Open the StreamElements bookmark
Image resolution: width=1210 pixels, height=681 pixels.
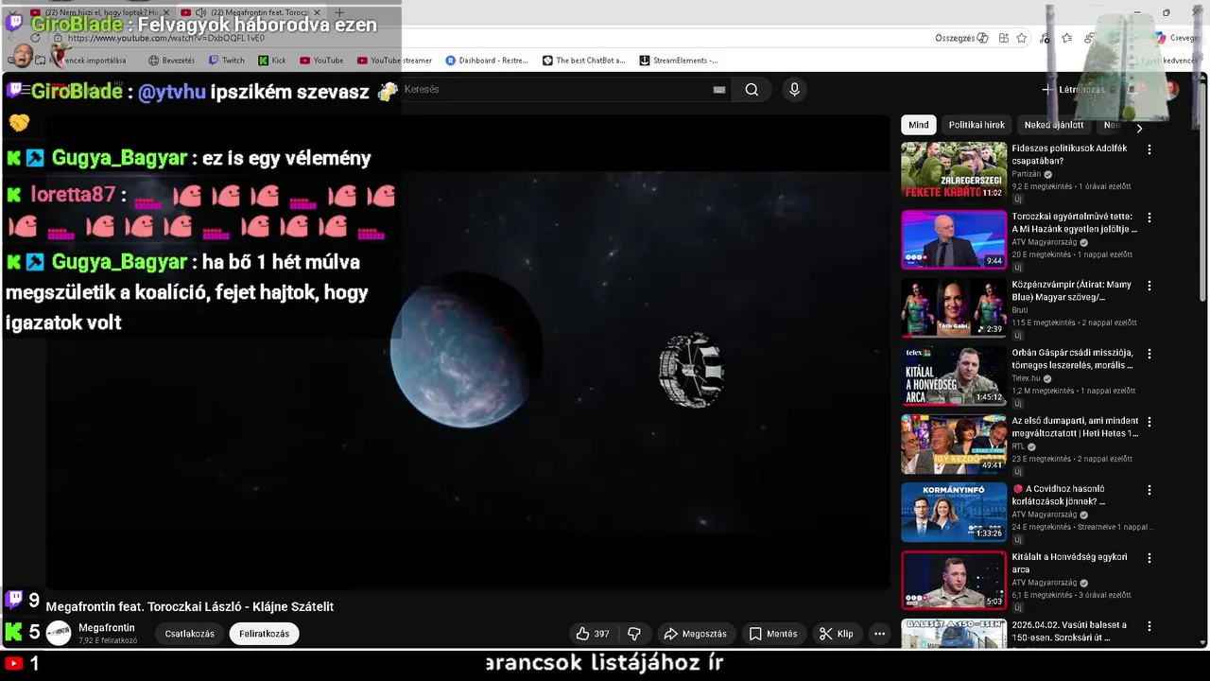click(679, 61)
